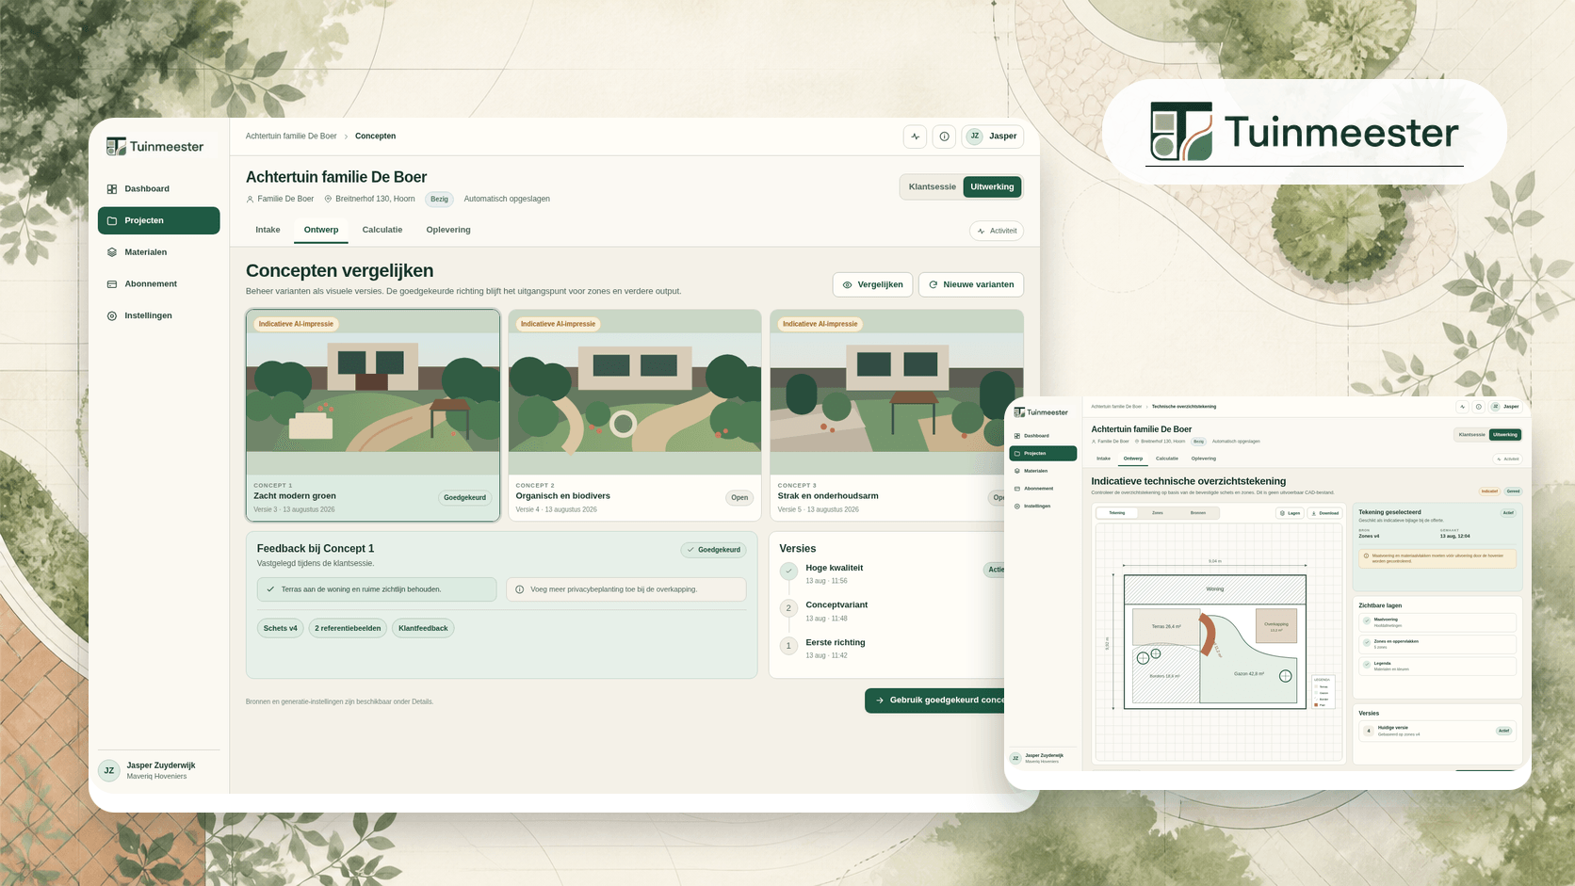Select the Tekening tab above the drawing
Viewport: 1575px width, 886px height.
(x=1116, y=513)
